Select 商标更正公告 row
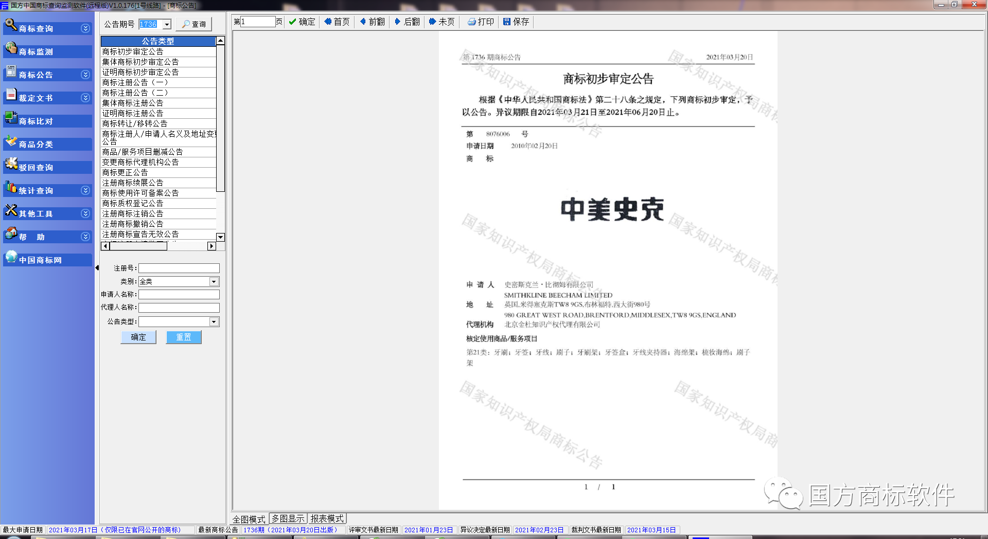The image size is (988, 539). pyautogui.click(x=158, y=172)
